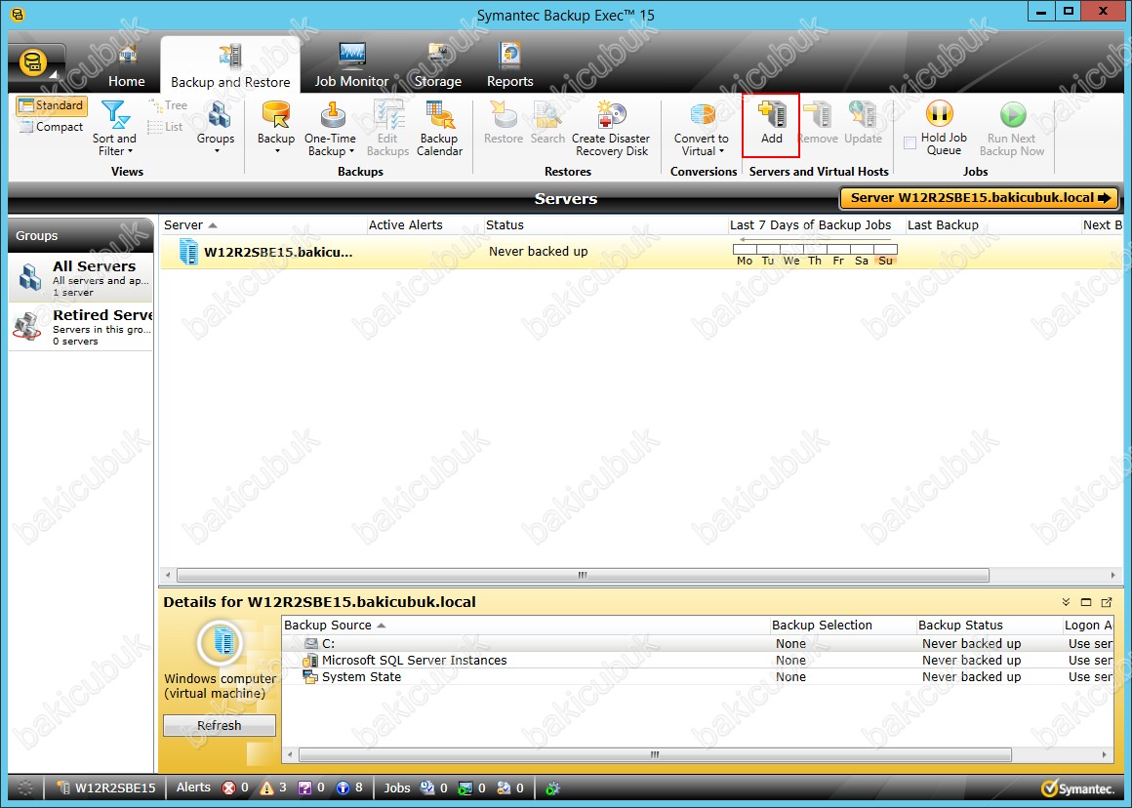This screenshot has width=1132, height=808.
Task: Click the Details pane horizontal scrollbar thumb
Action: point(655,754)
